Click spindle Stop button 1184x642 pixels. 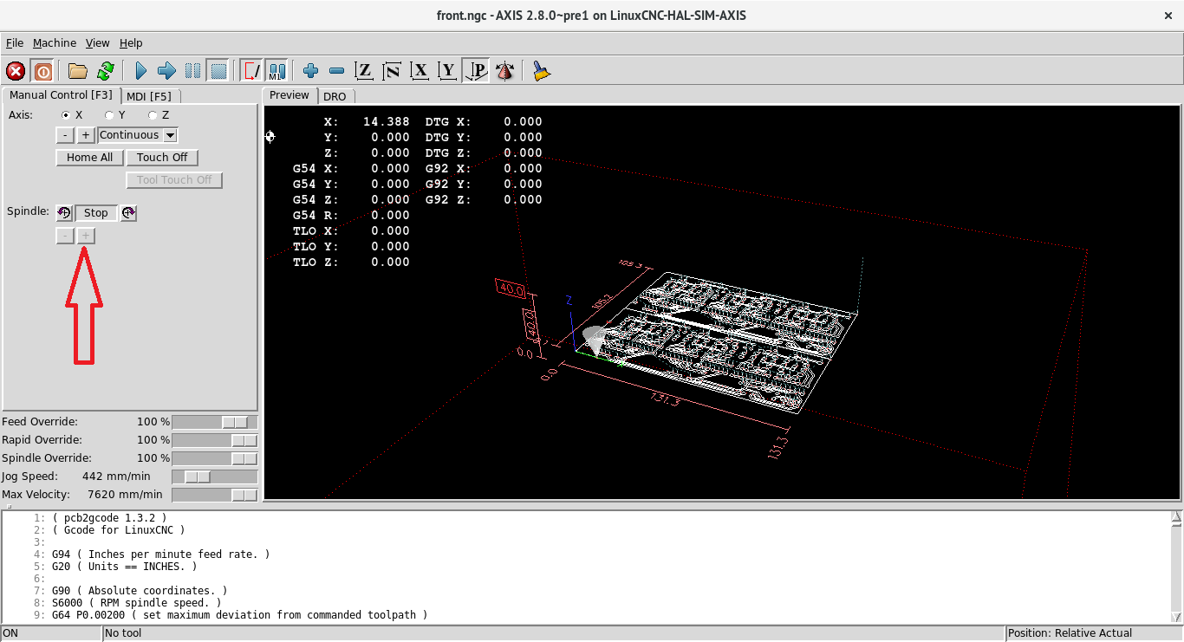point(96,213)
